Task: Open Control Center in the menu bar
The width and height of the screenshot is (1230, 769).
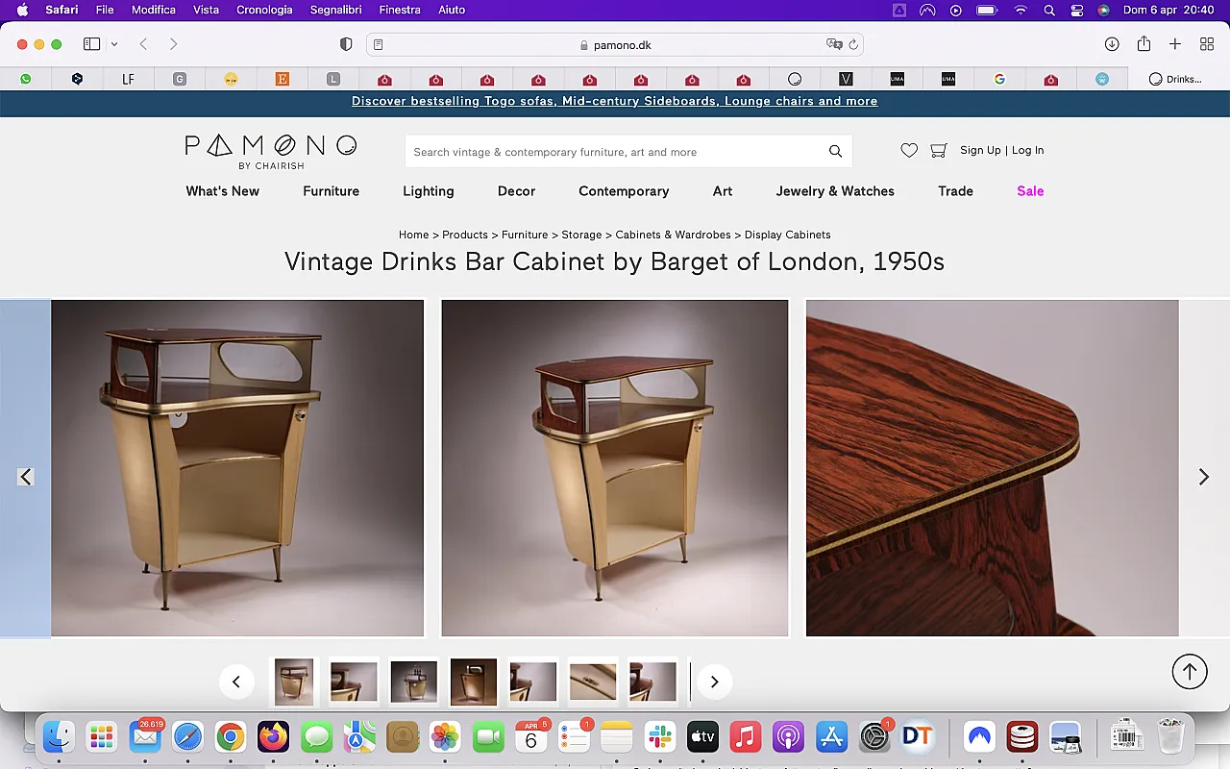Action: pos(1077,10)
